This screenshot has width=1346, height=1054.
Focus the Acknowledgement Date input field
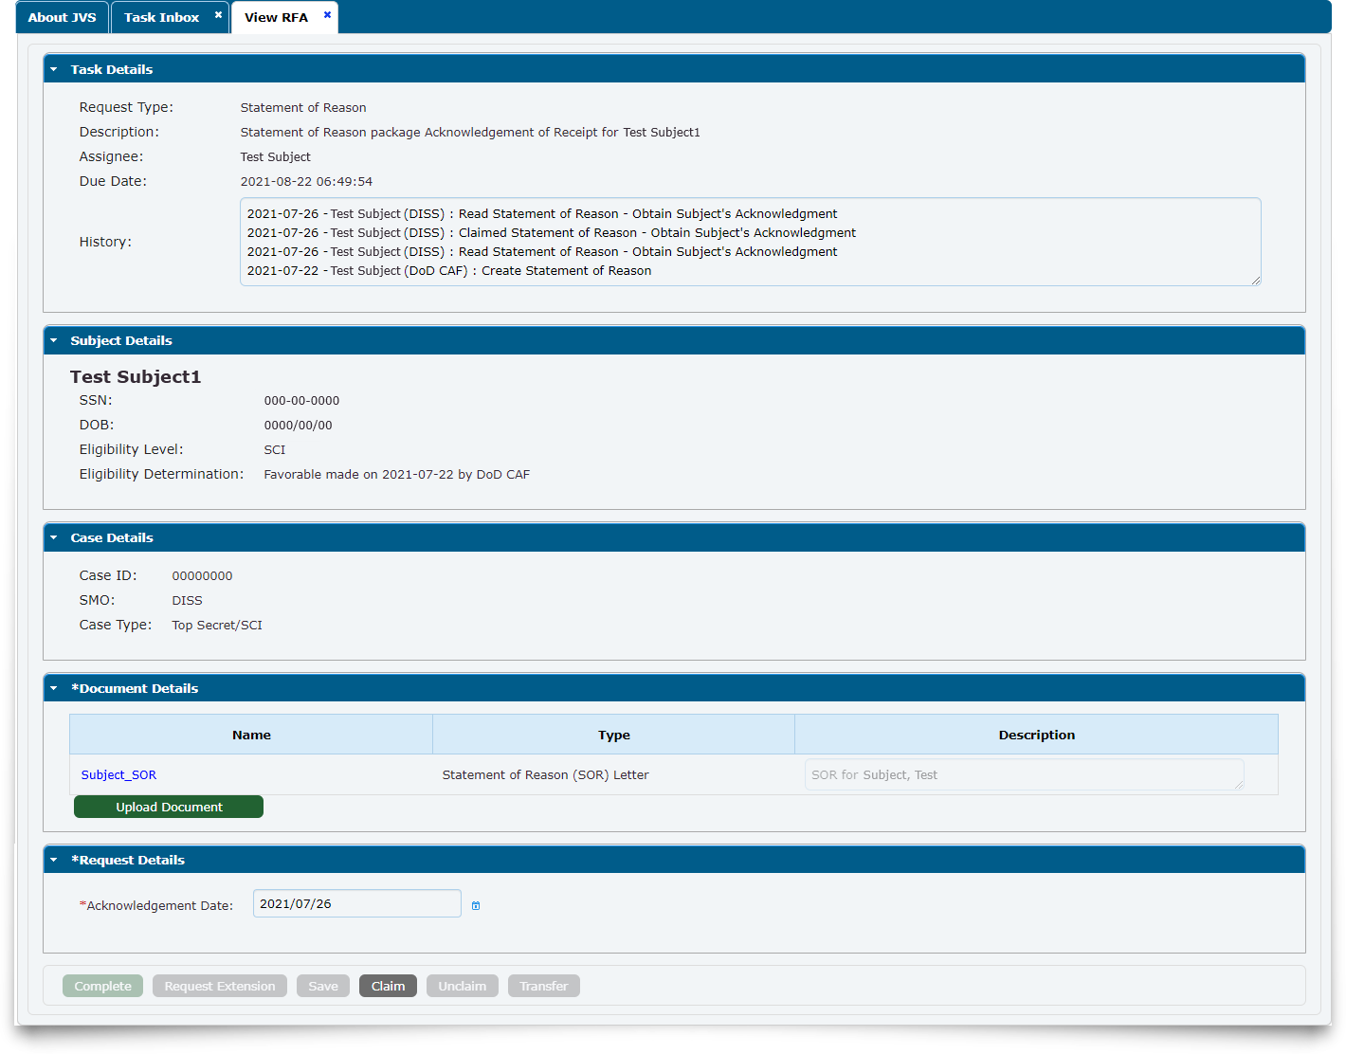point(356,903)
